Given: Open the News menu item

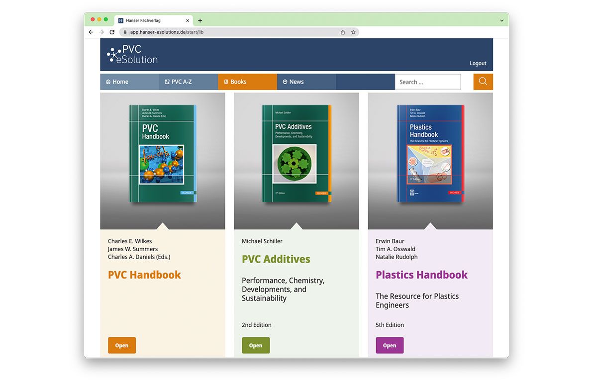Looking at the screenshot, I should click(306, 82).
